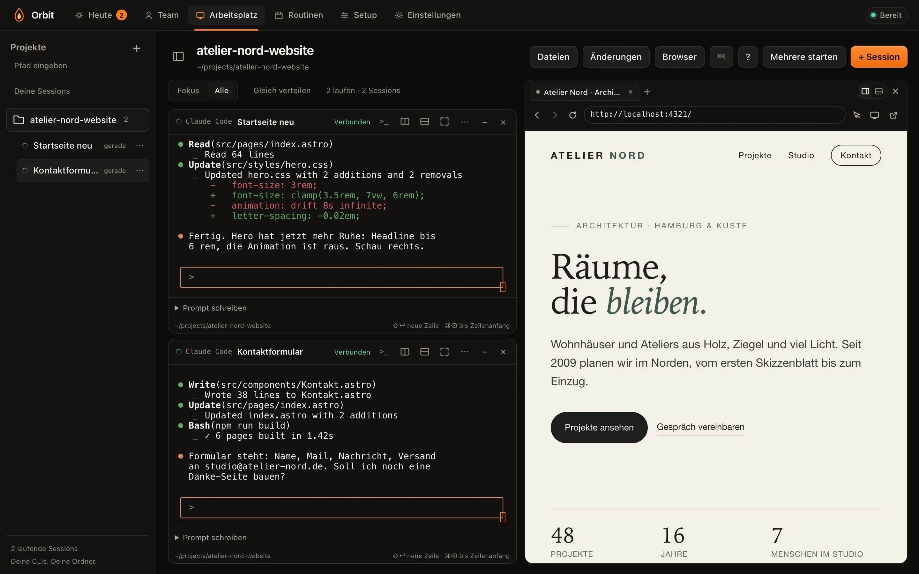Screen dimensions: 919x574
Task: Toggle the Browser panel button
Action: point(679,57)
